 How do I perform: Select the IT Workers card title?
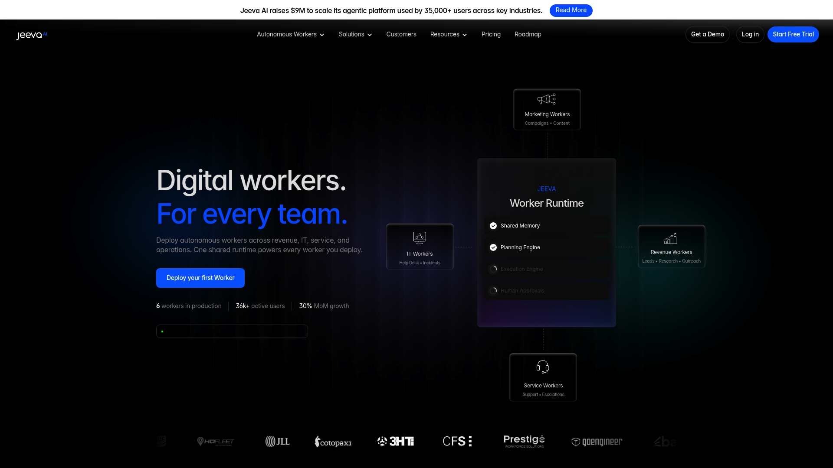420,254
